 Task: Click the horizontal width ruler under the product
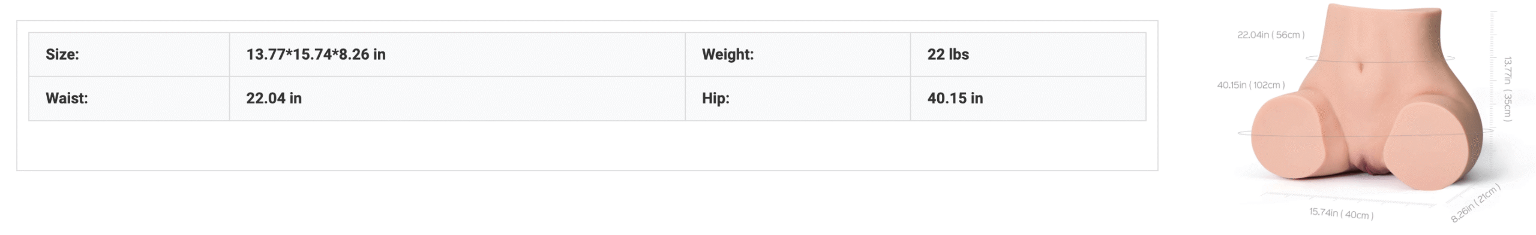tap(1347, 199)
